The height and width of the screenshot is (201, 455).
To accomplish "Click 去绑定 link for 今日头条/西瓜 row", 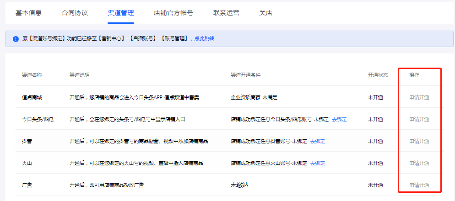I will pyautogui.click(x=339, y=119).
